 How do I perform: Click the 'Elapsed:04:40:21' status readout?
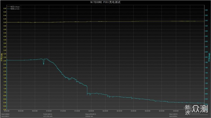click(91, 114)
